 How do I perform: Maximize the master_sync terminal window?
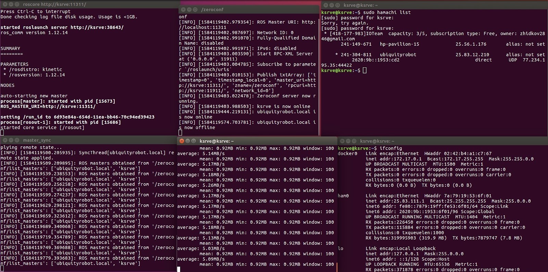17,140
